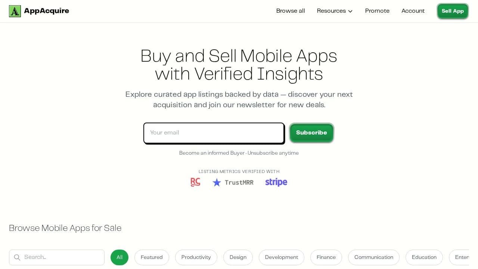
Task: Select the Finance category filter
Action: [326, 257]
